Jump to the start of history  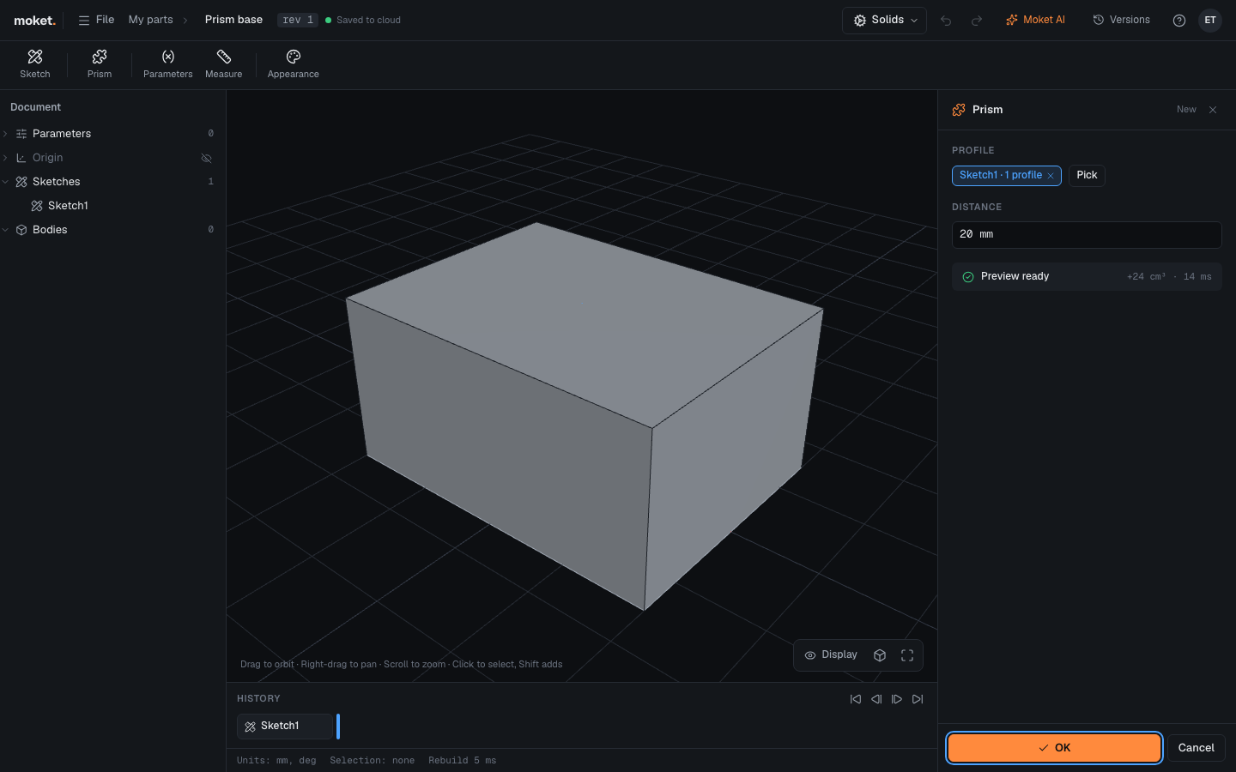click(x=856, y=699)
